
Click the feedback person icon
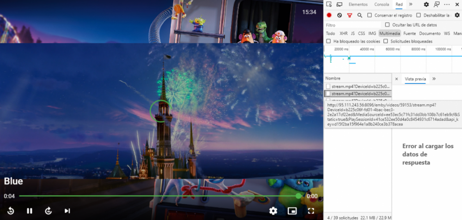(437, 5)
